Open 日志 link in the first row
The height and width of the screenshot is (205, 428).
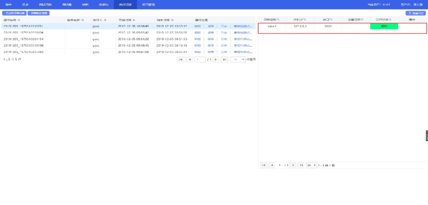pos(223,26)
